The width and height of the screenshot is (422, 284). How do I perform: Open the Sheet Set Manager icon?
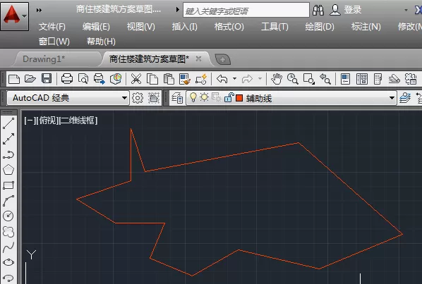pyautogui.click(x=394, y=79)
